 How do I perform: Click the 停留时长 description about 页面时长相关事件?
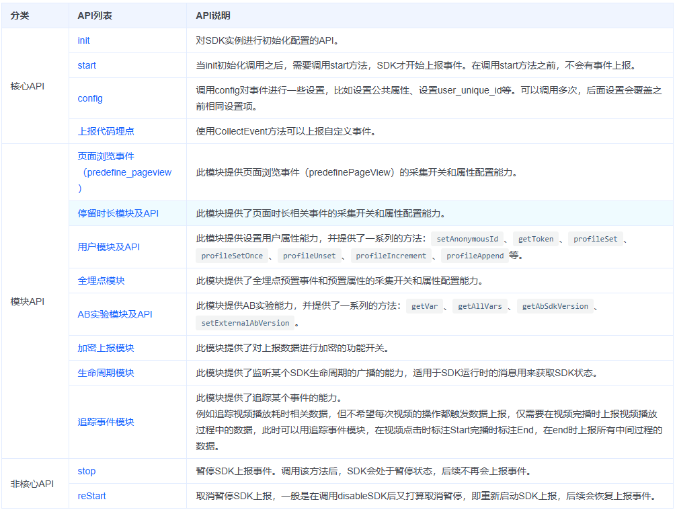321,213
